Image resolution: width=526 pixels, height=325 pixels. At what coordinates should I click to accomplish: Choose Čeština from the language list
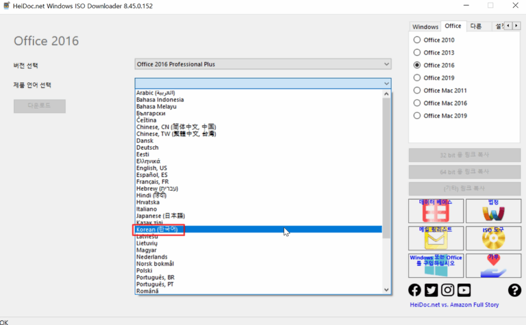click(x=259, y=120)
